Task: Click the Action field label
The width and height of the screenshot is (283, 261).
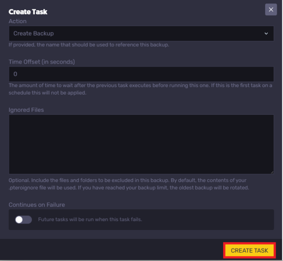Action: [x=18, y=21]
